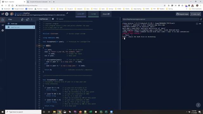Open Chrome on taskbar
The width and height of the screenshot is (203, 114).
point(59,112)
